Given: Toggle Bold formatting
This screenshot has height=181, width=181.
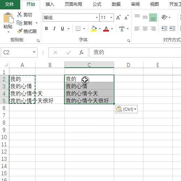Looking at the screenshot, I should 46,29.
